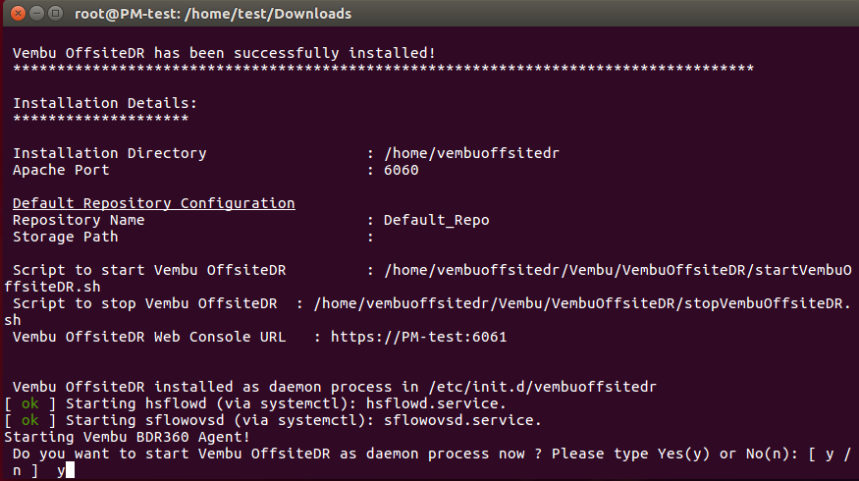Click the sflowovsd.service text
The height and width of the screenshot is (481, 859).
click(462, 420)
